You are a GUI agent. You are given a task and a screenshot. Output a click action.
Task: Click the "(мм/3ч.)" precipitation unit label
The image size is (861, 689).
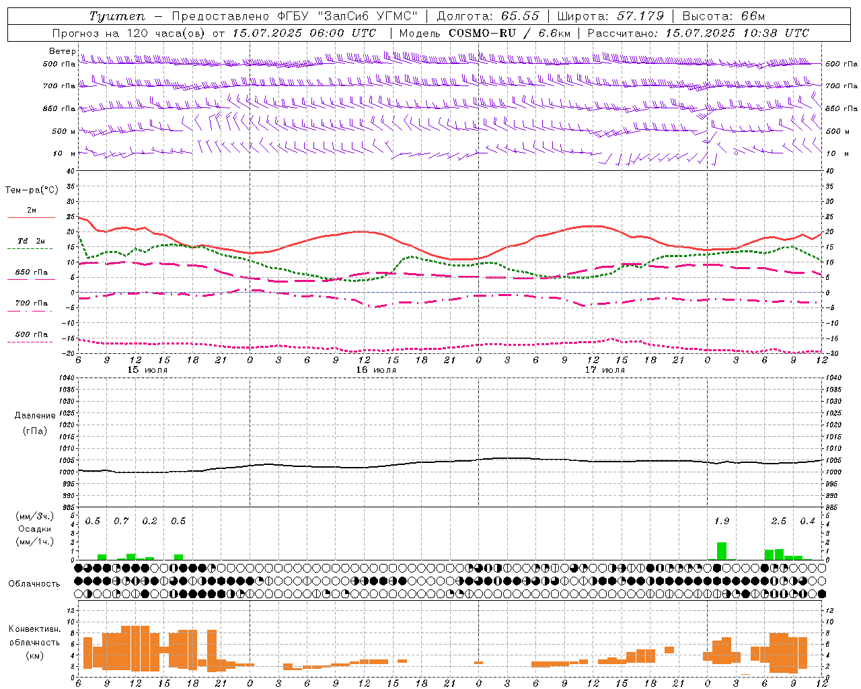pyautogui.click(x=35, y=516)
